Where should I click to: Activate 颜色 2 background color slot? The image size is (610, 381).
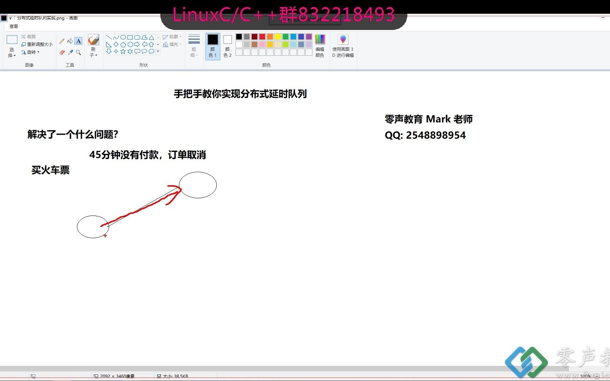[x=228, y=46]
